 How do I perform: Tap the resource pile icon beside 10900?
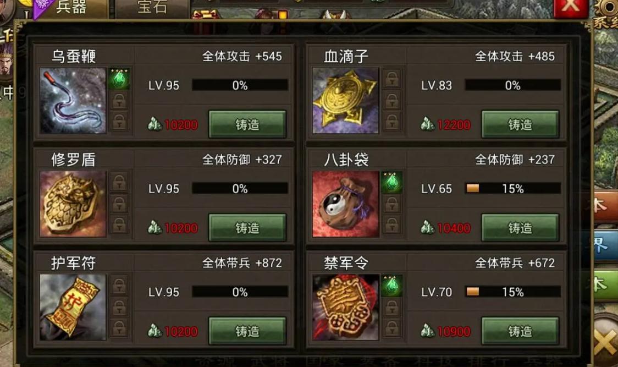[428, 331]
